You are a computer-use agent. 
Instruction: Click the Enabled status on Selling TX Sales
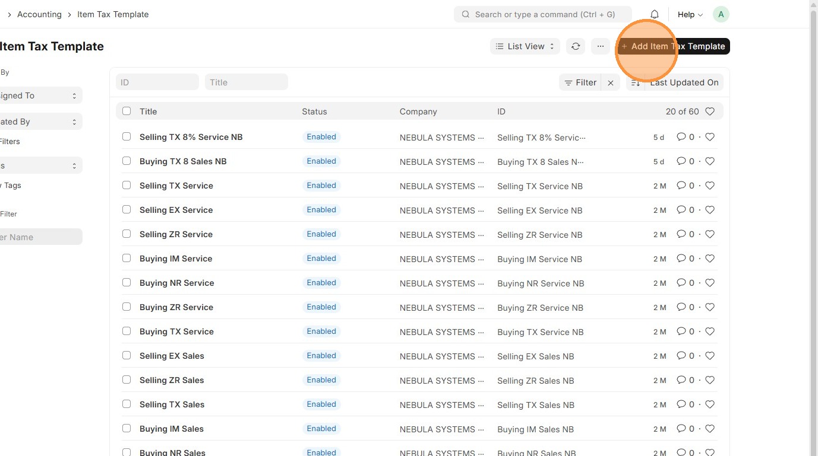point(321,404)
